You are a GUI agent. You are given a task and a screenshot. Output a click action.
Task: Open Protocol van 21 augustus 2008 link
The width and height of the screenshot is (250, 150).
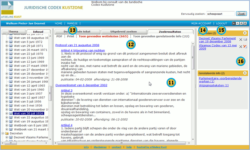[77, 45]
